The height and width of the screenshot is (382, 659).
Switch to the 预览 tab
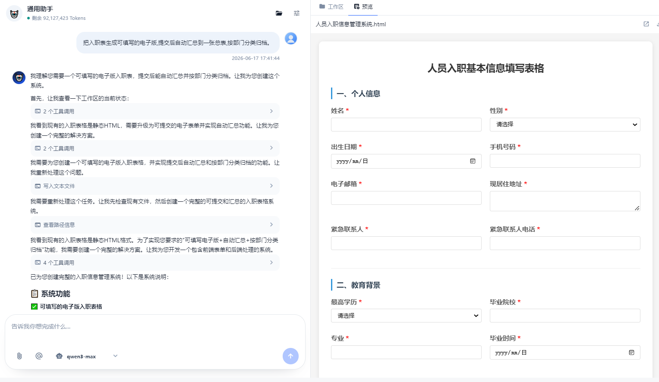(363, 7)
